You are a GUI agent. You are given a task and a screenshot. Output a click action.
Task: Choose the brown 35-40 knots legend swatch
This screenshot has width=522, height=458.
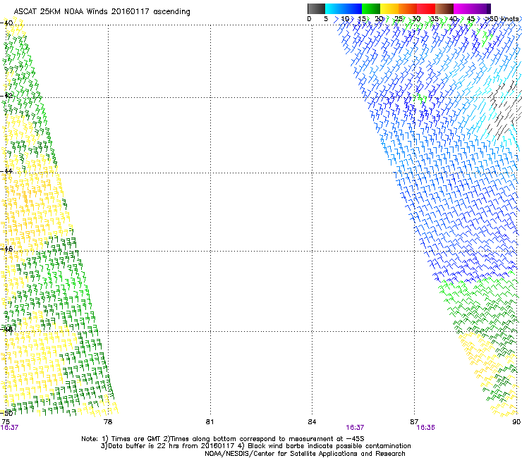(444, 8)
